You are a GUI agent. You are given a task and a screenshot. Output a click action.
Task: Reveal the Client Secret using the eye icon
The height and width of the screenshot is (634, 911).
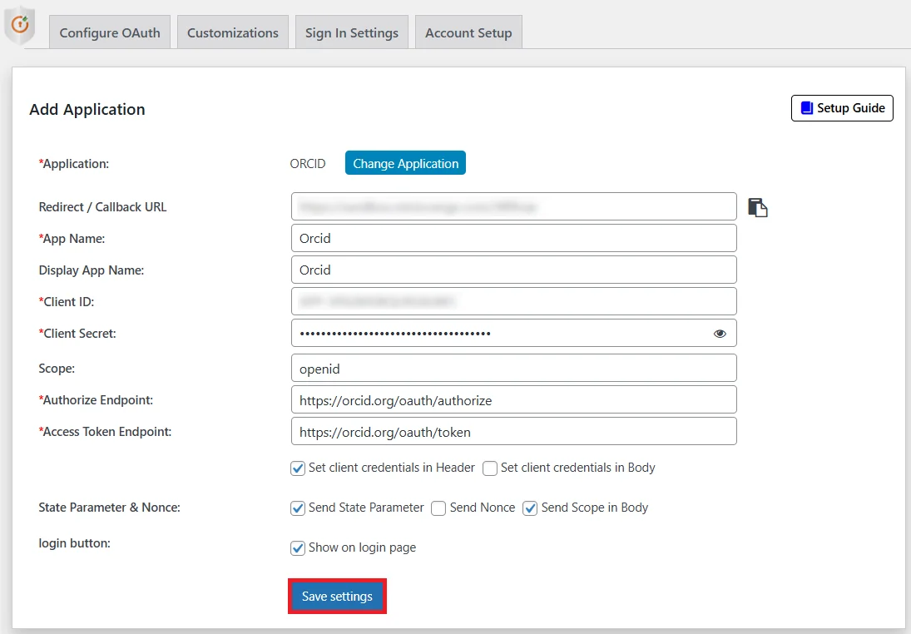[719, 333]
